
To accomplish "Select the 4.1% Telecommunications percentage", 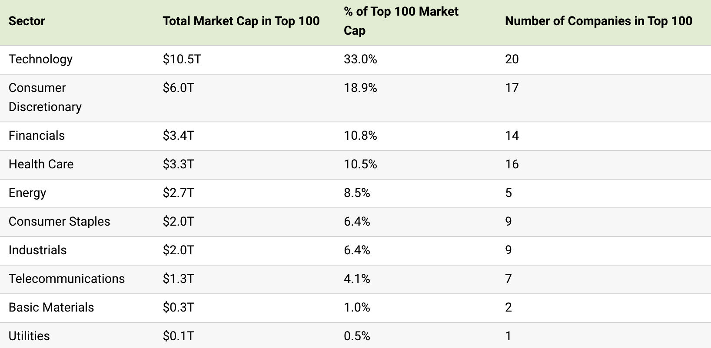I will click(357, 279).
